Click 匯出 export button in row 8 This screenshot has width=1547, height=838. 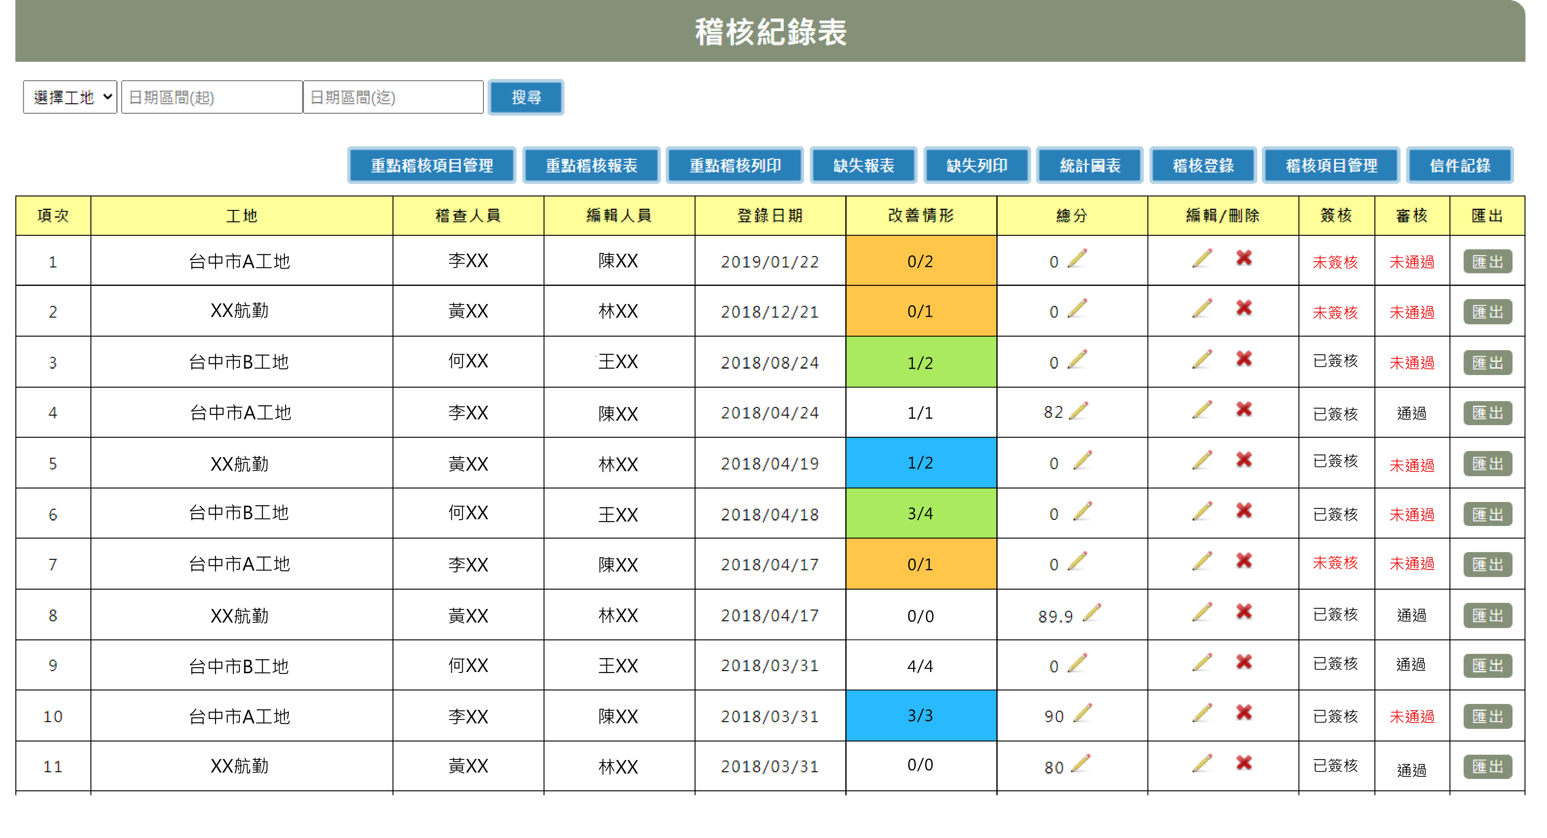coord(1488,615)
